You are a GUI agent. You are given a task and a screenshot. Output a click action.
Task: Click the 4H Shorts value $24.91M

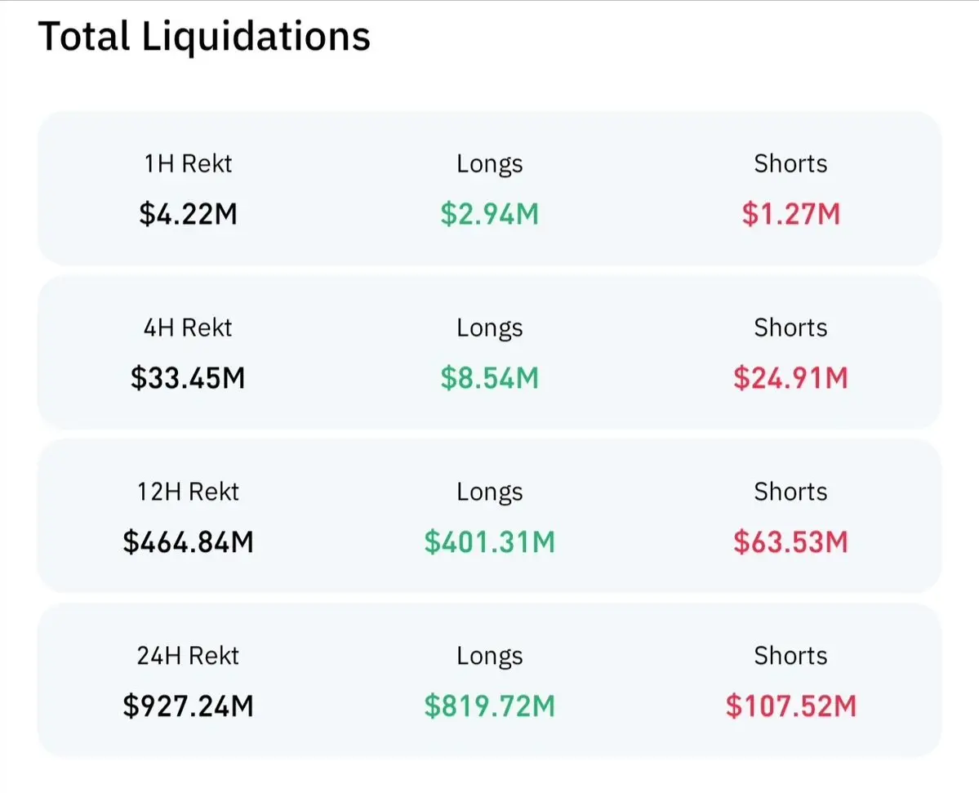(790, 379)
